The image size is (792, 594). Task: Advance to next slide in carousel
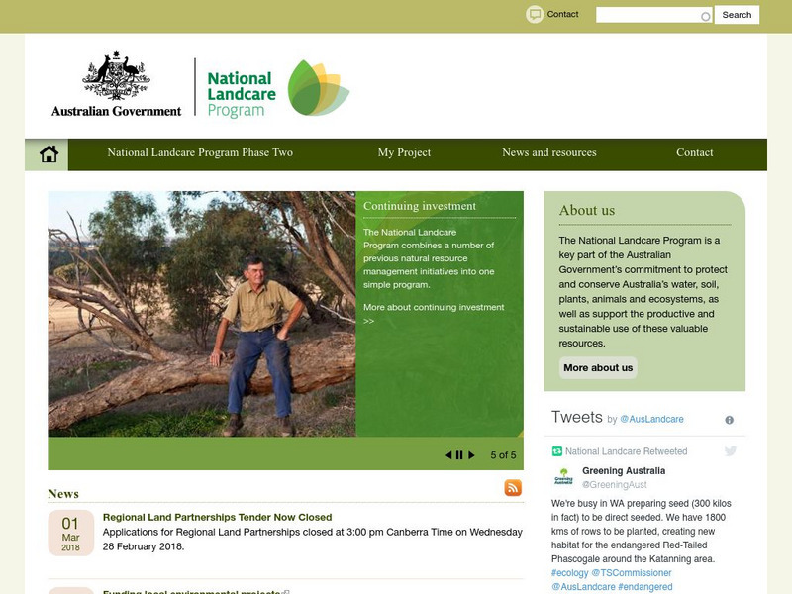[471, 455]
